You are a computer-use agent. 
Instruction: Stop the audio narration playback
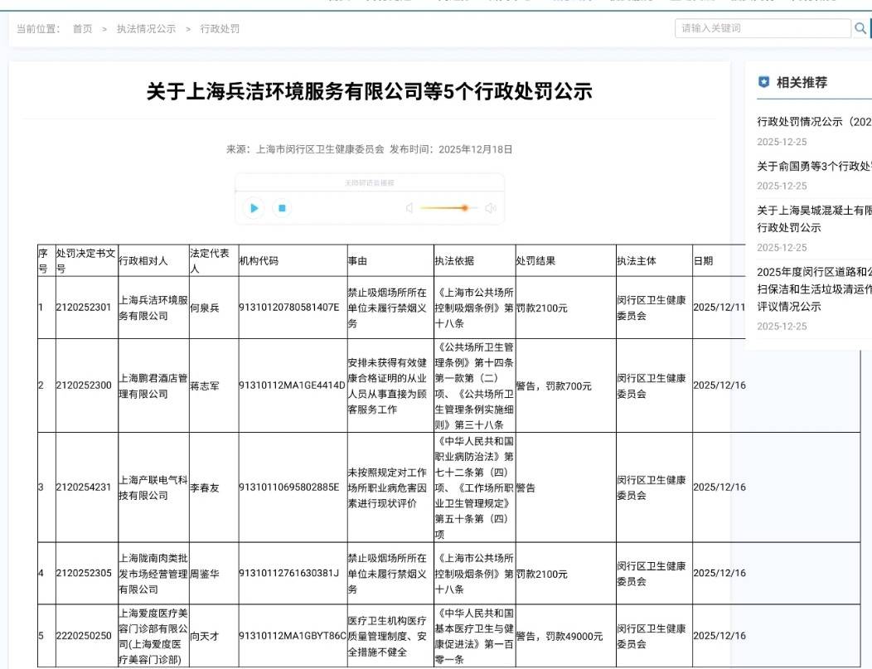[x=282, y=208]
